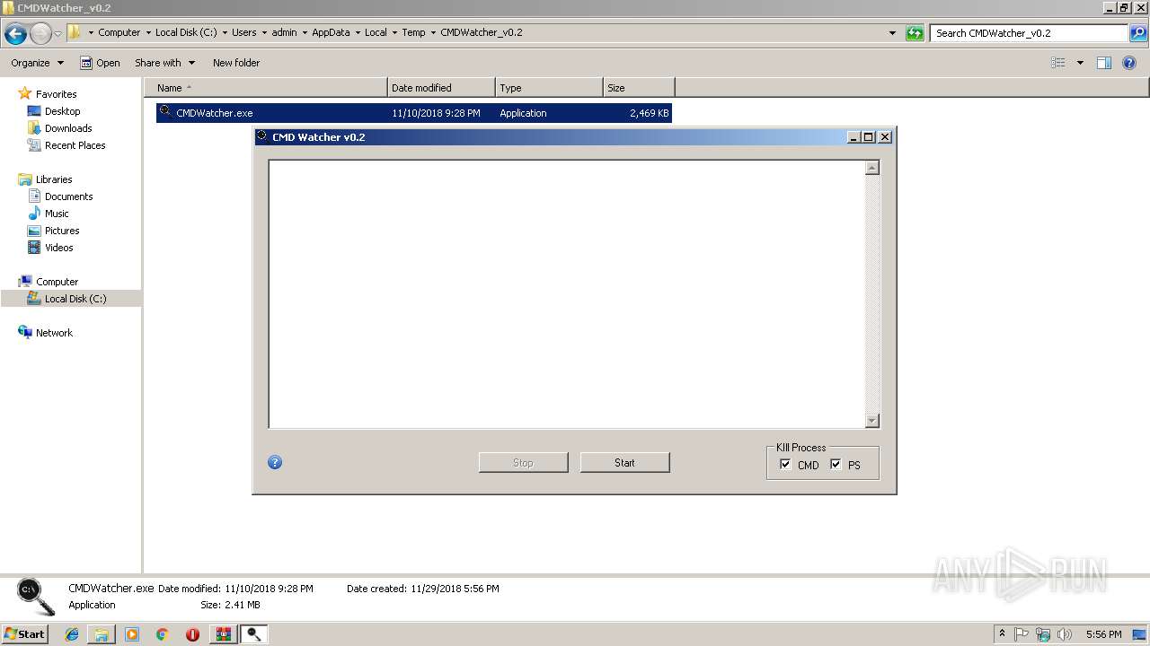Click Open in the Explorer toolbar
The height and width of the screenshot is (646, 1150).
coord(100,63)
